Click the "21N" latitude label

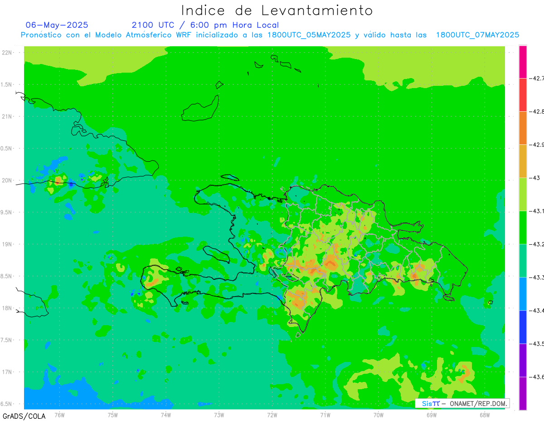click(x=7, y=116)
